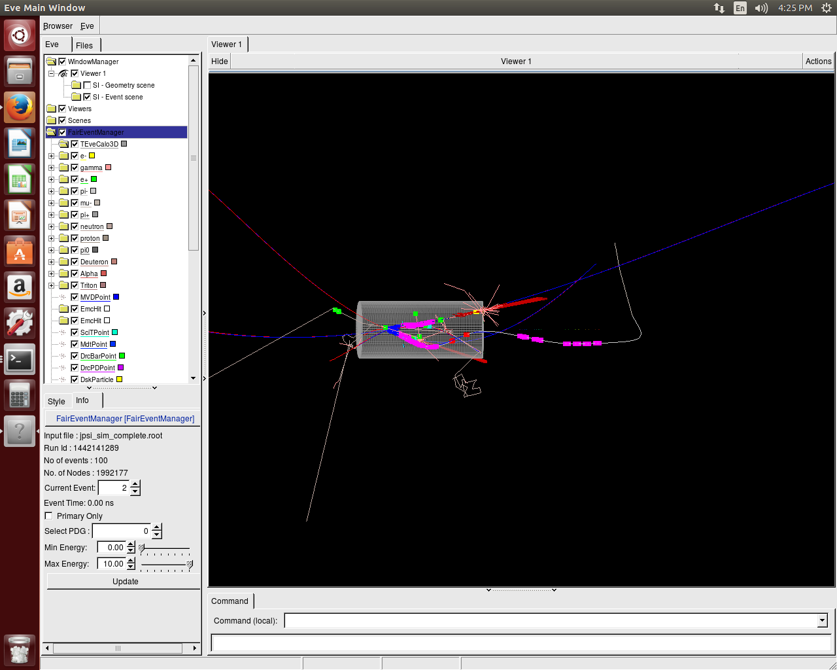Open Firefox from the launcher
Image resolution: width=837 pixels, height=670 pixels.
[x=20, y=107]
